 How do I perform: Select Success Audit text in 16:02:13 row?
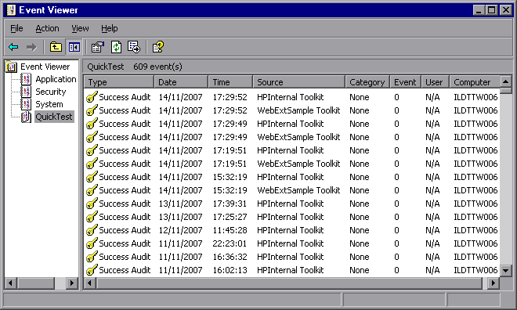tap(125, 270)
